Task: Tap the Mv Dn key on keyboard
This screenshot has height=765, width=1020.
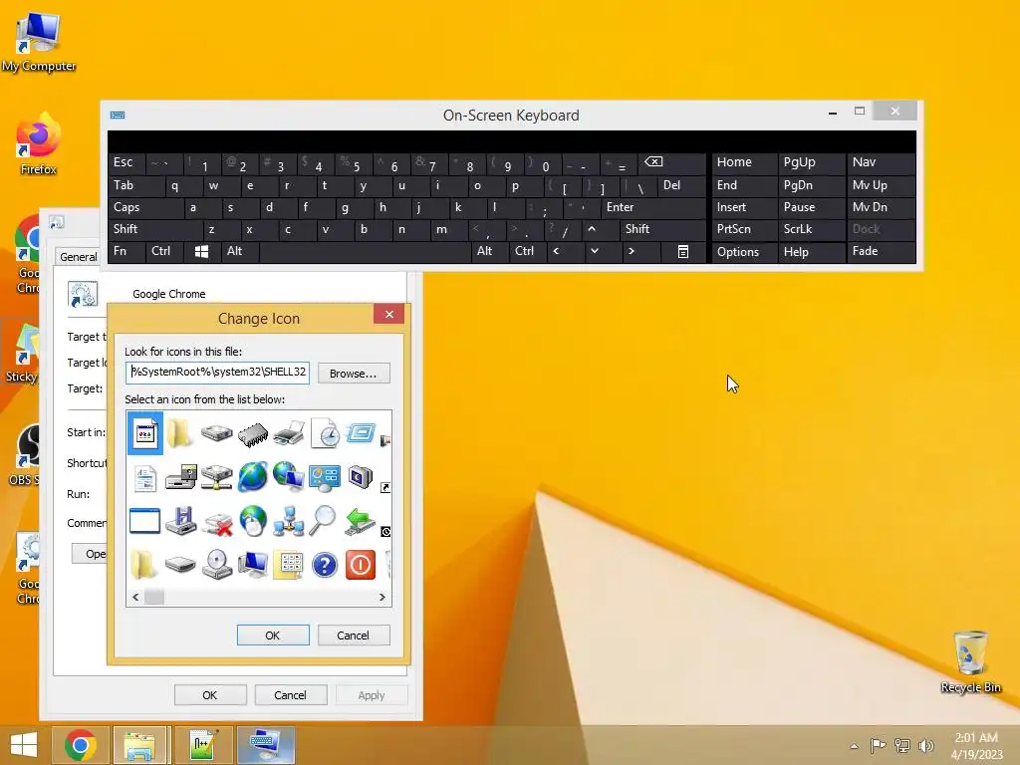Action: click(882, 207)
